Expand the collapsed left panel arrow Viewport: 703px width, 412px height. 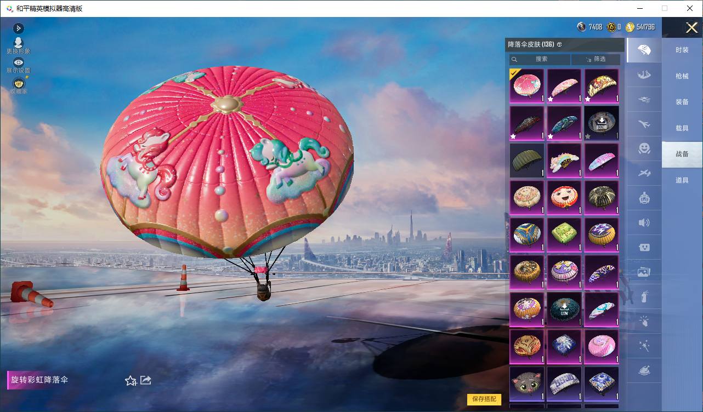18,28
